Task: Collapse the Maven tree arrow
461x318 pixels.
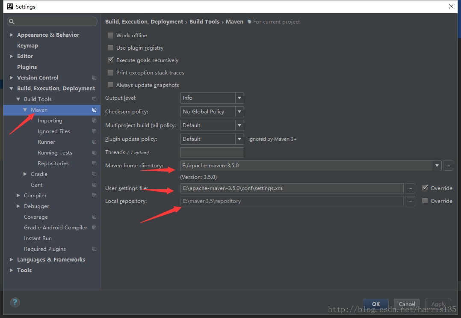Action: (x=25, y=110)
